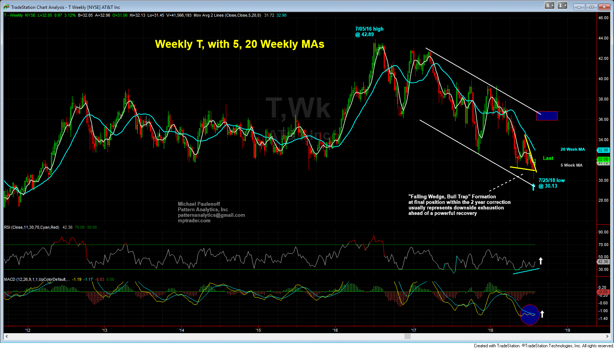Click the 'patternanalytics@gmail.com' text
This screenshot has height=348, width=614.
(x=211, y=215)
